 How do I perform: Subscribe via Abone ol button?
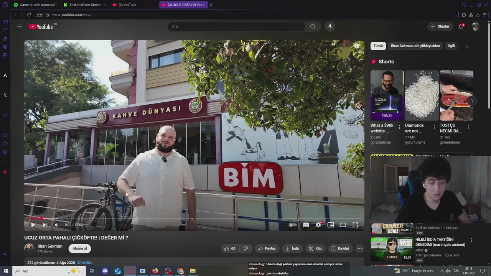[80, 248]
